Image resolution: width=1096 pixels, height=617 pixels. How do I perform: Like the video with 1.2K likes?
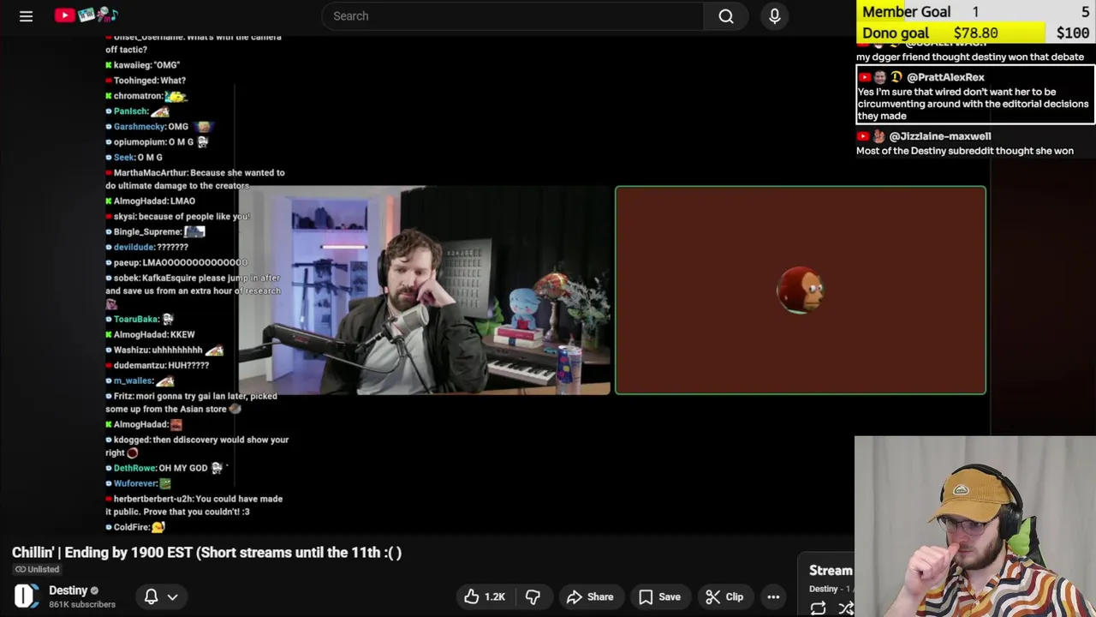(x=485, y=596)
